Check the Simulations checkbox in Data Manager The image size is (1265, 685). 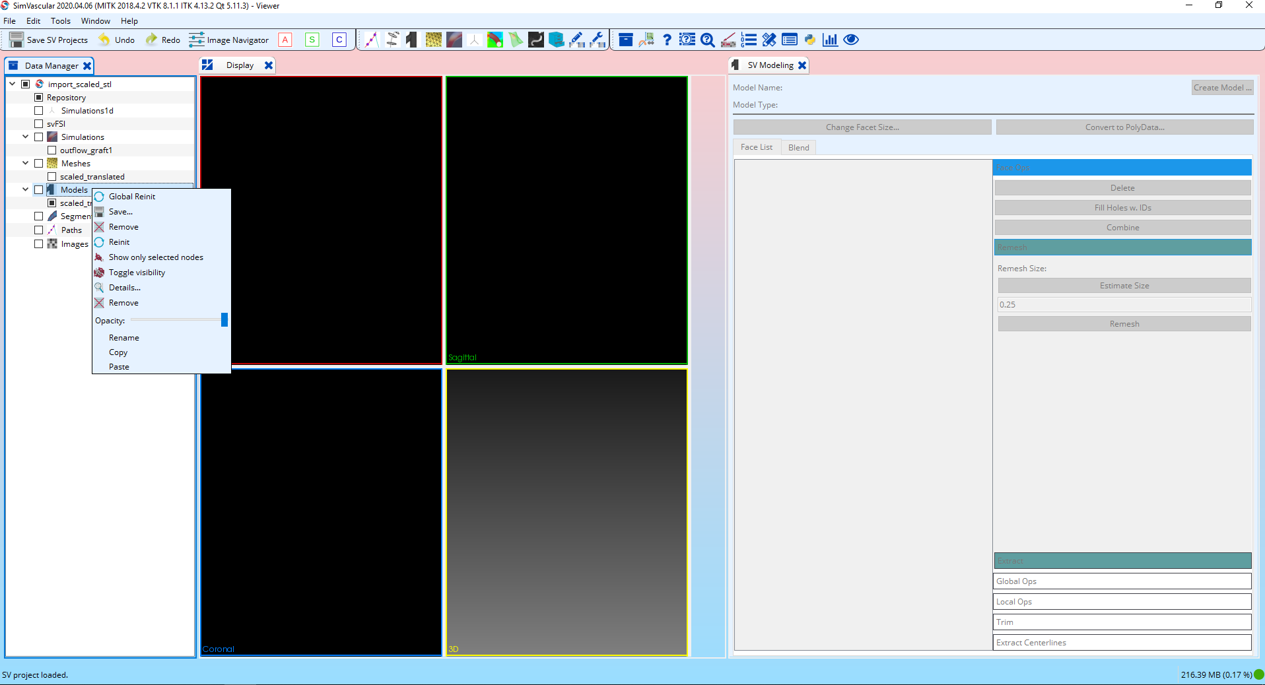click(x=38, y=137)
